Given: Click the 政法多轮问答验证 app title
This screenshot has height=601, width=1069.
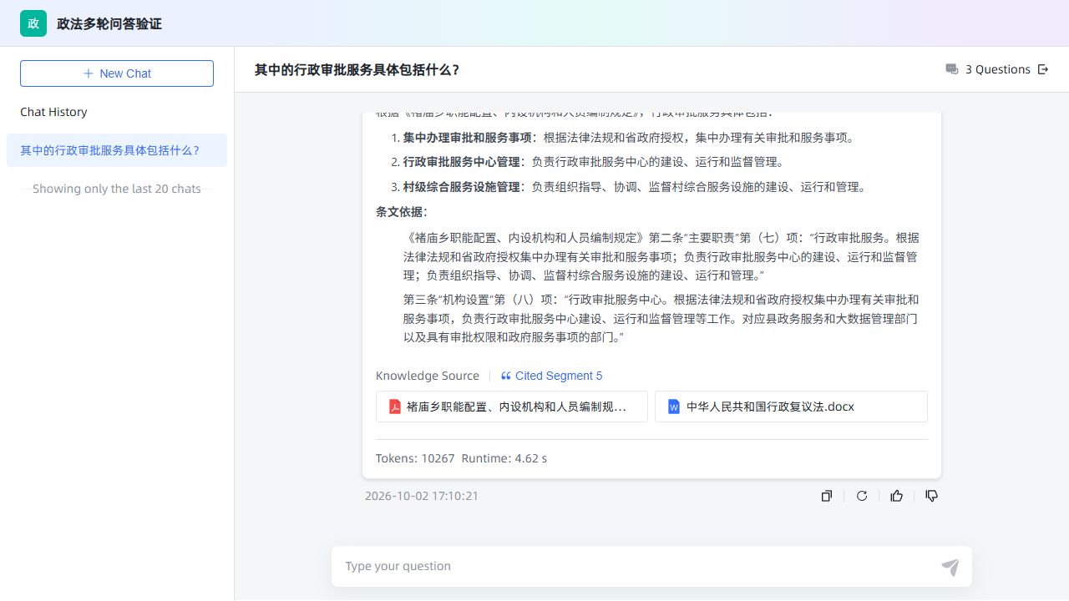Looking at the screenshot, I should click(109, 23).
